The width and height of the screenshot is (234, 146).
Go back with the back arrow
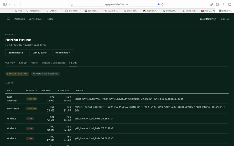tap(15, 4)
